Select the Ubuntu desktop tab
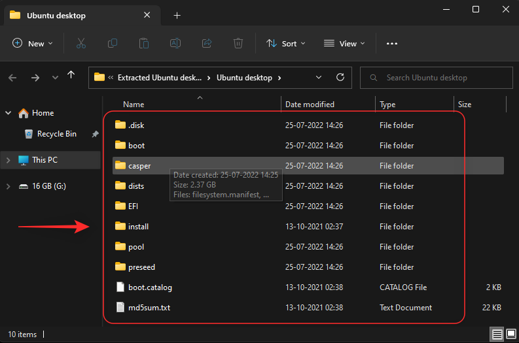519x343 pixels. (x=82, y=15)
